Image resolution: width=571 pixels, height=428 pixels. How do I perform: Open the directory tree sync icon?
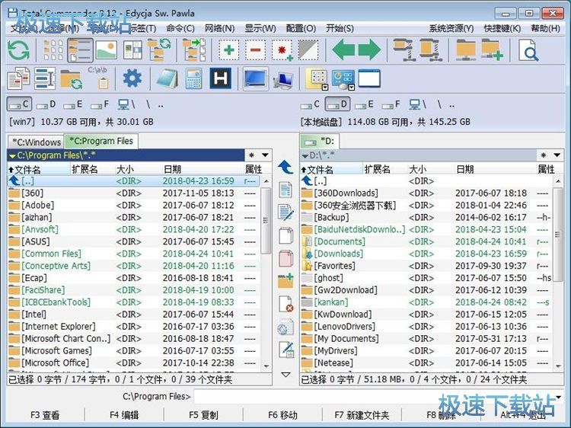pyautogui.click(x=160, y=50)
